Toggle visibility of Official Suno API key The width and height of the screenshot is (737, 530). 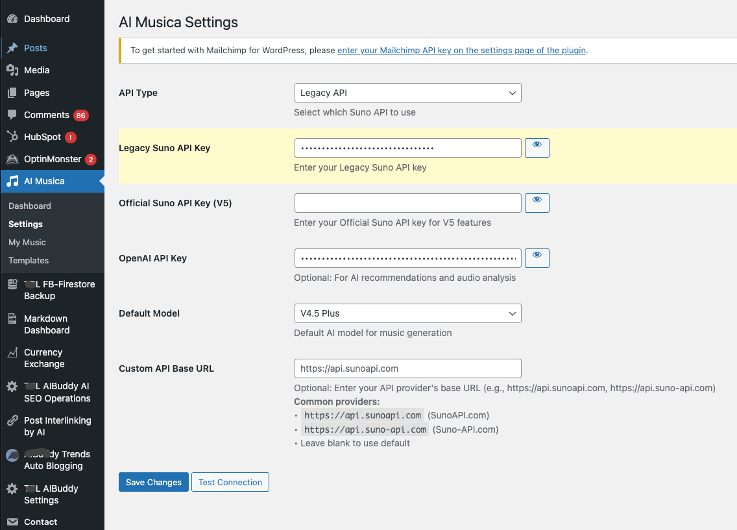click(x=537, y=203)
